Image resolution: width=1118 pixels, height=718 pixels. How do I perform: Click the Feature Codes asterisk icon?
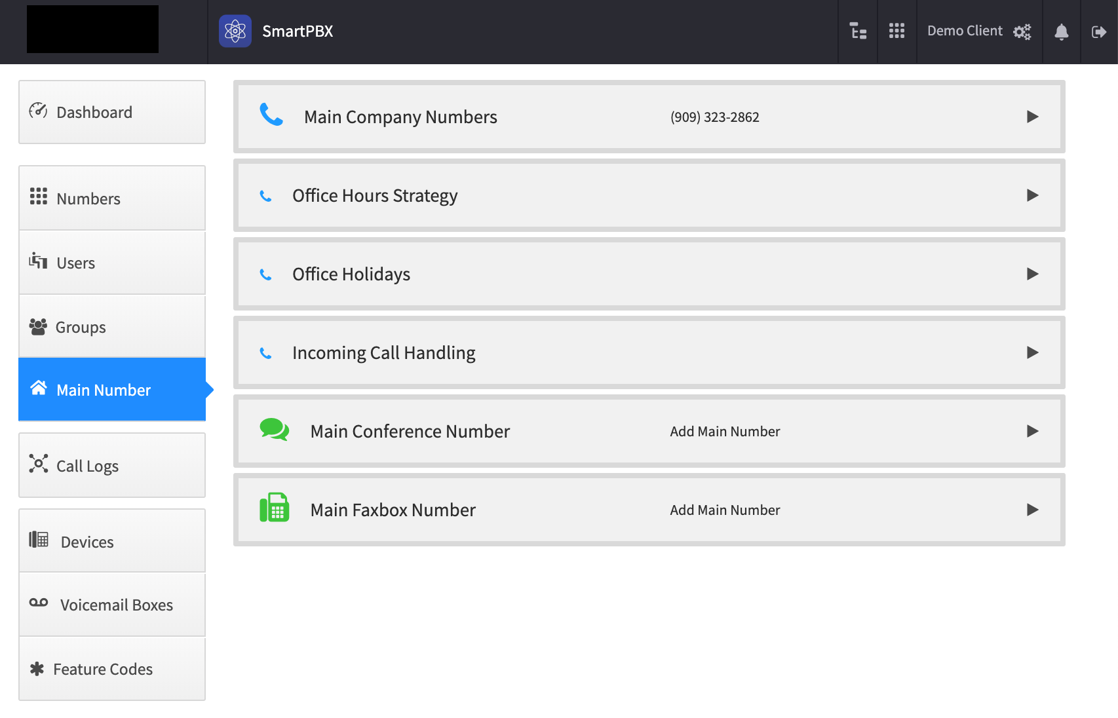(37, 669)
